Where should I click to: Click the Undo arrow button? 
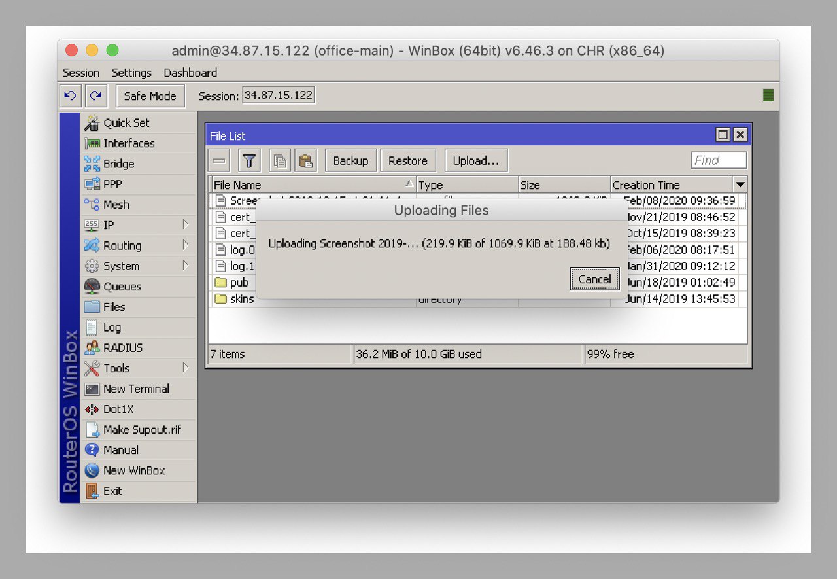[71, 96]
